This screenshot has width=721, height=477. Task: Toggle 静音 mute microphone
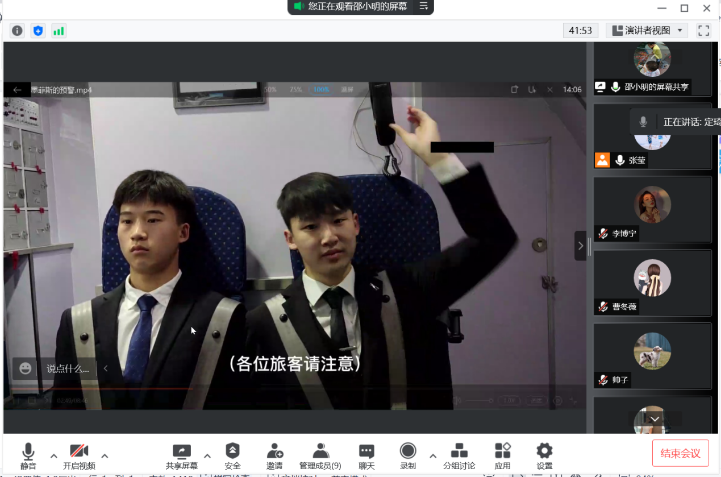coord(28,457)
